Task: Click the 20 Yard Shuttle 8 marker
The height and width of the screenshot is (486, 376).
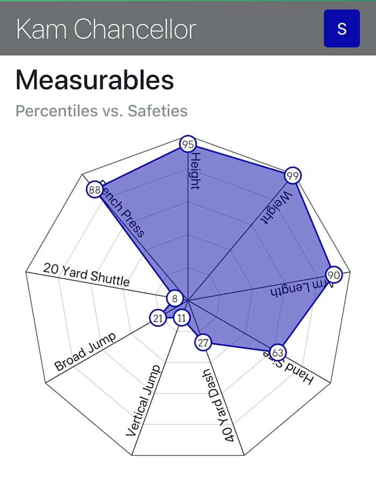Action: [x=175, y=298]
